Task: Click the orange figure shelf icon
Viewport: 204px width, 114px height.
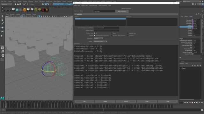Action: coord(47,10)
